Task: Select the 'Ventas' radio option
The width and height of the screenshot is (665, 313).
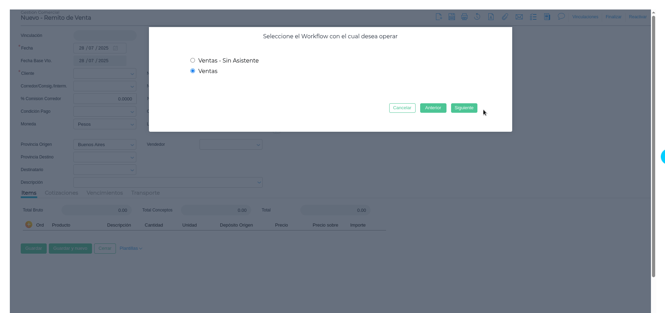Action: (193, 71)
